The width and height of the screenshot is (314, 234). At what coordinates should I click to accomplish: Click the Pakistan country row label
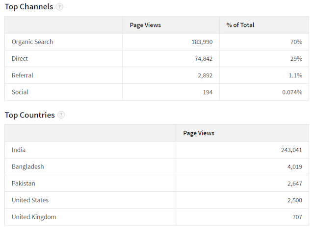24,183
